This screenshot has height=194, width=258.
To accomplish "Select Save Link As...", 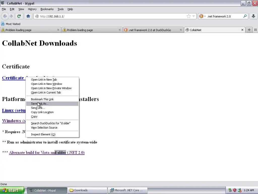I will coord(52,104).
